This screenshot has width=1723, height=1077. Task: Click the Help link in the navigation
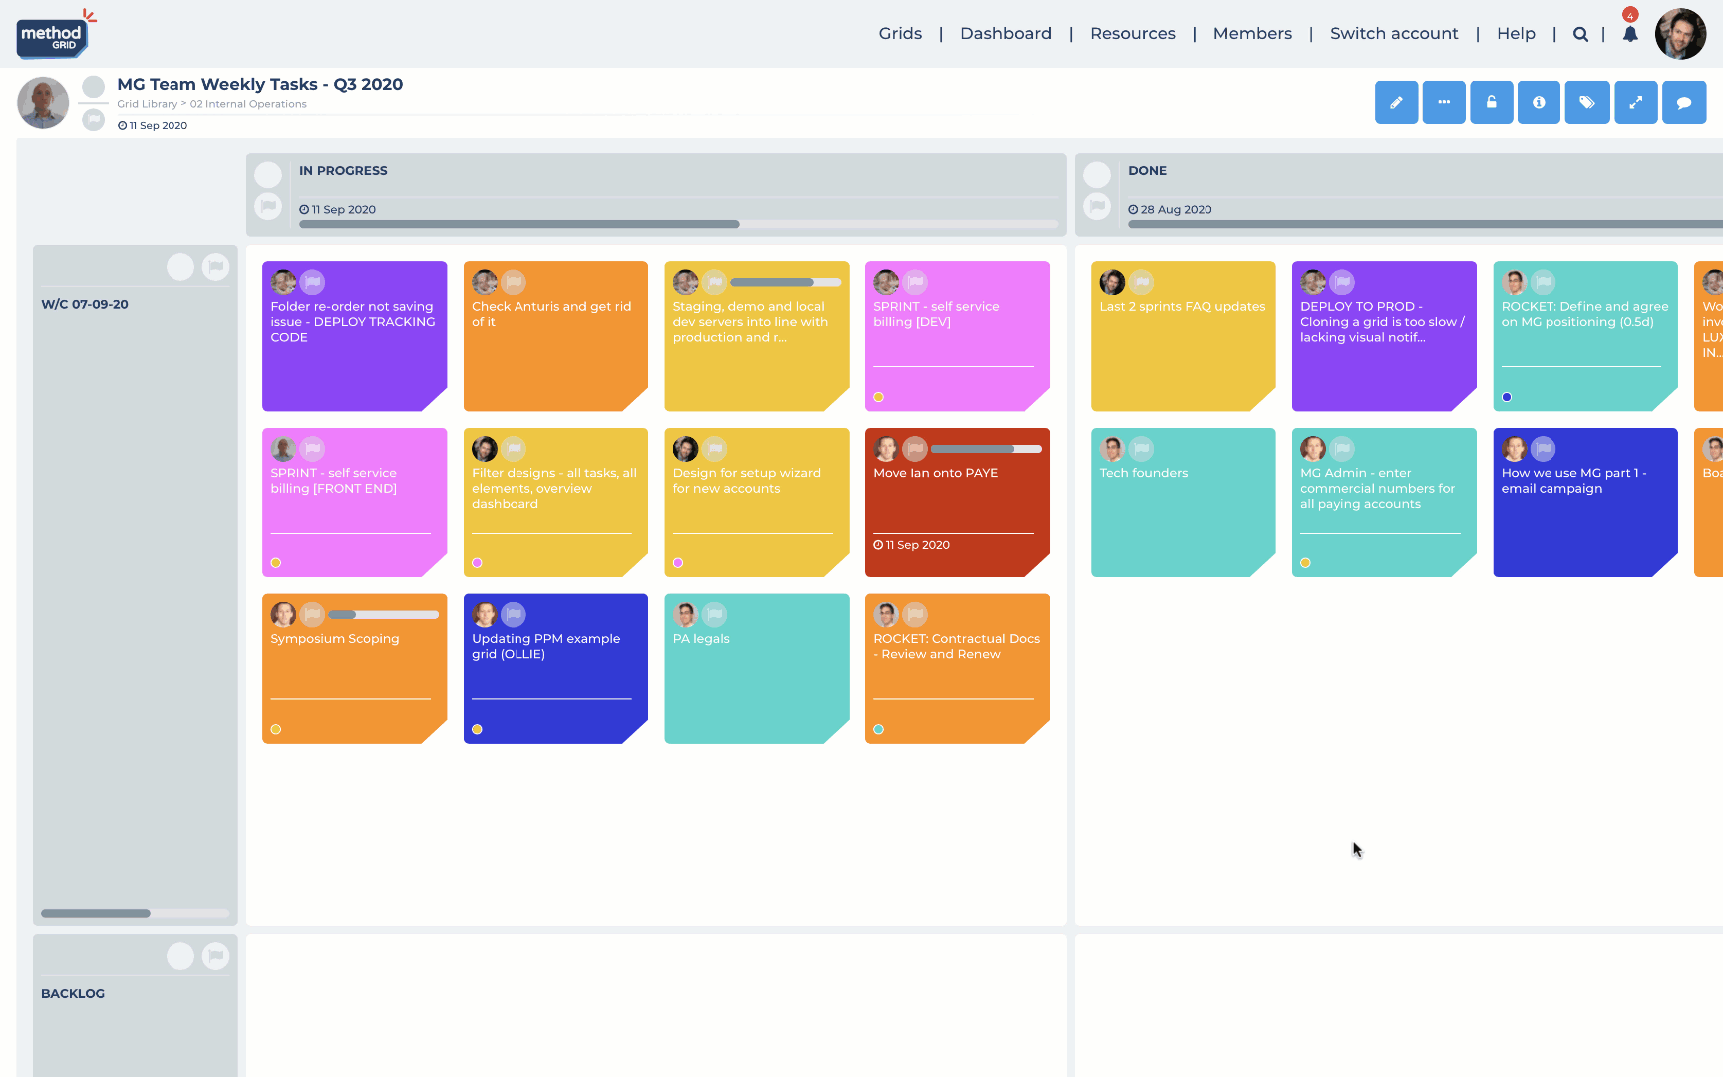[x=1516, y=33]
